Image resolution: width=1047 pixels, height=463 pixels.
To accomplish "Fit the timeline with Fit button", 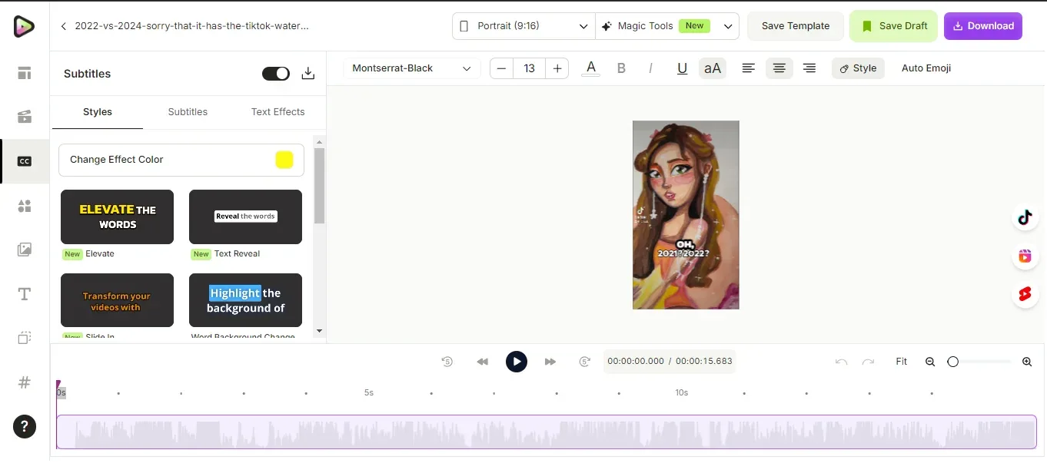I will pyautogui.click(x=902, y=362).
